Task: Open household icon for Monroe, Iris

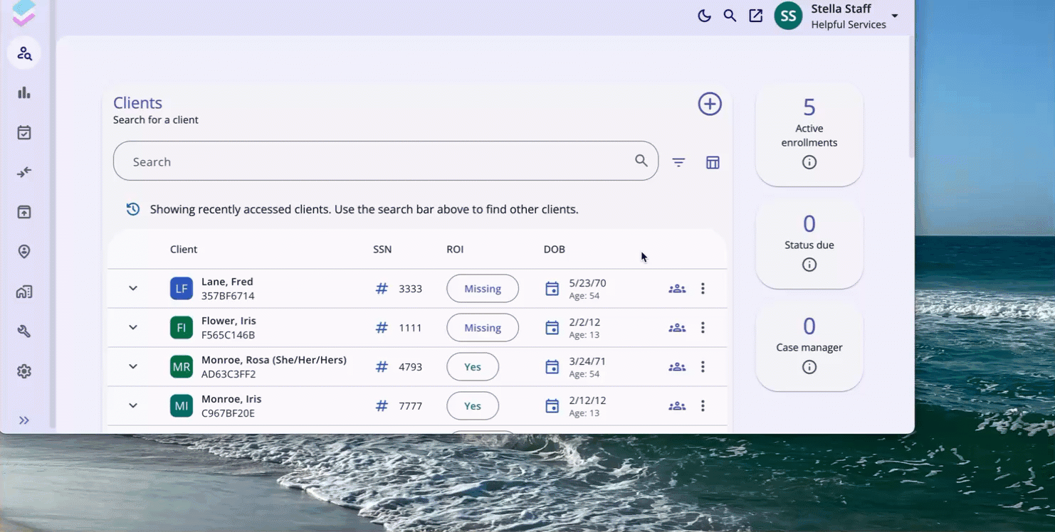Action: click(677, 406)
